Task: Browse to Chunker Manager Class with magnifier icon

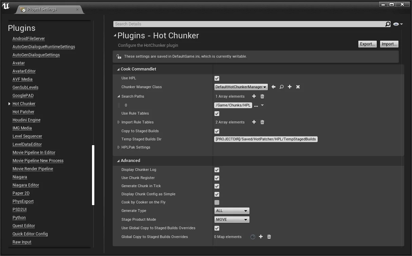Action: [x=282, y=87]
